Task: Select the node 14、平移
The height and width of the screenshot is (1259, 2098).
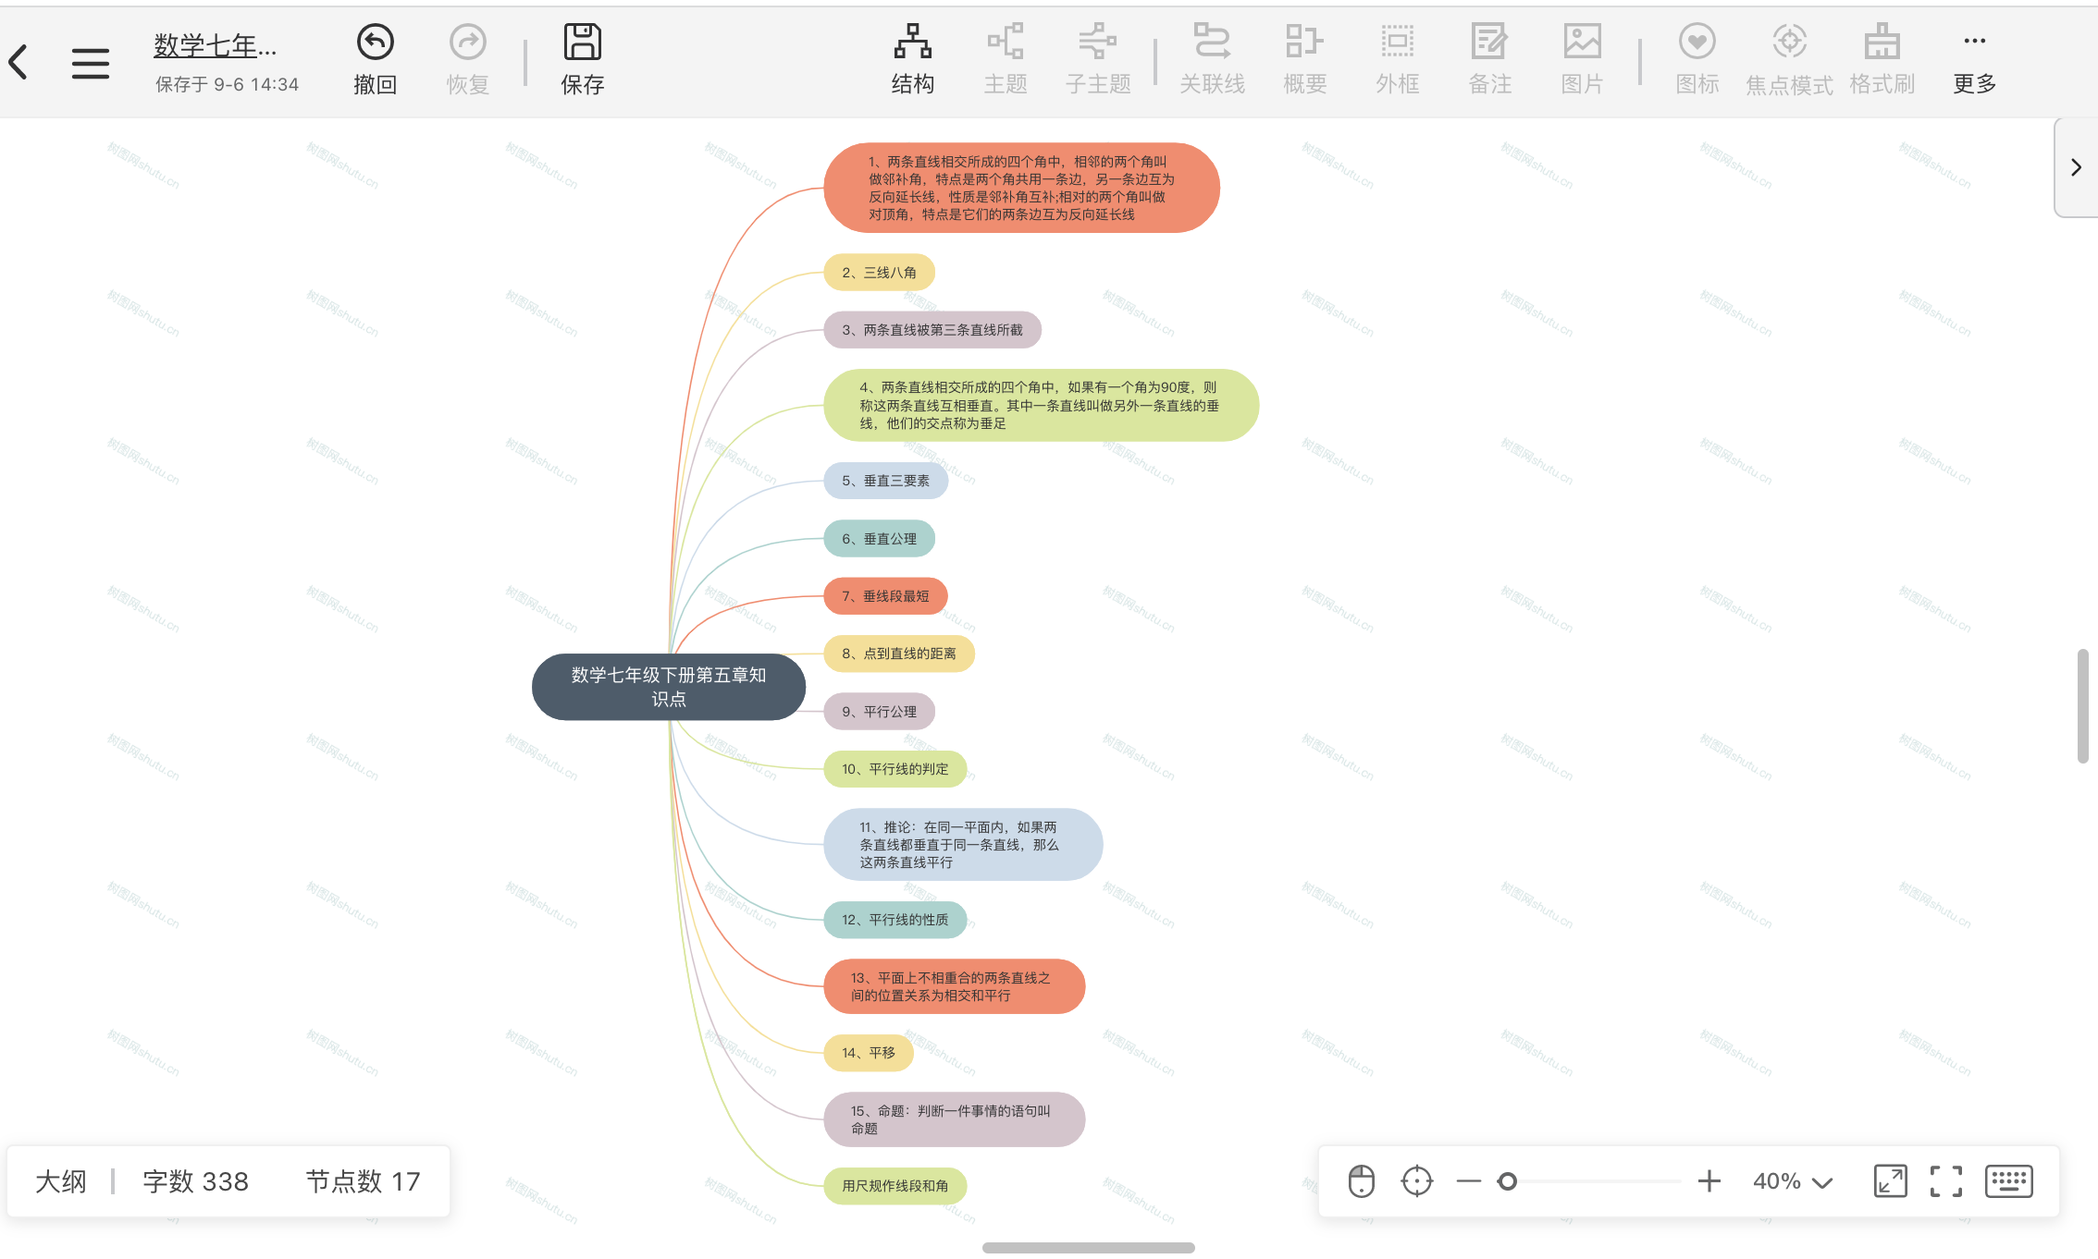Action: 868,1053
